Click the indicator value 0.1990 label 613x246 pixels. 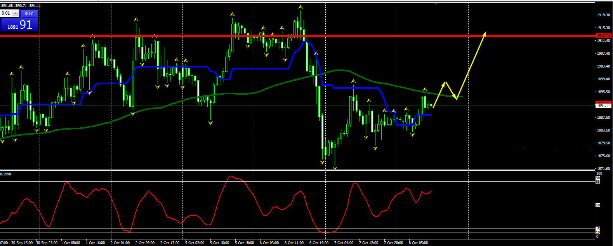5,174
